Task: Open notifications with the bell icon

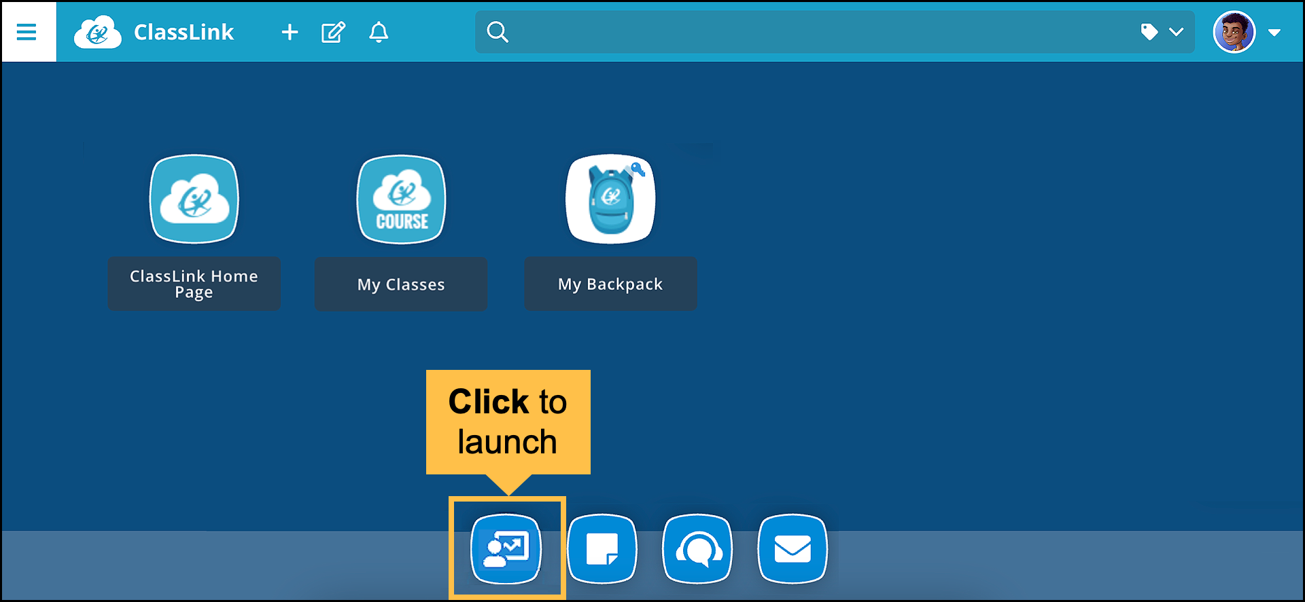Action: (x=379, y=32)
